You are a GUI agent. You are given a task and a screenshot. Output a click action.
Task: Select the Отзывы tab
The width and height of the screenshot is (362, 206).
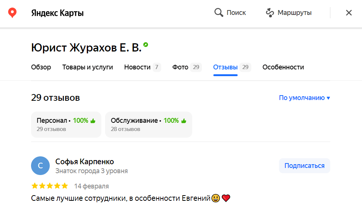[232, 67]
